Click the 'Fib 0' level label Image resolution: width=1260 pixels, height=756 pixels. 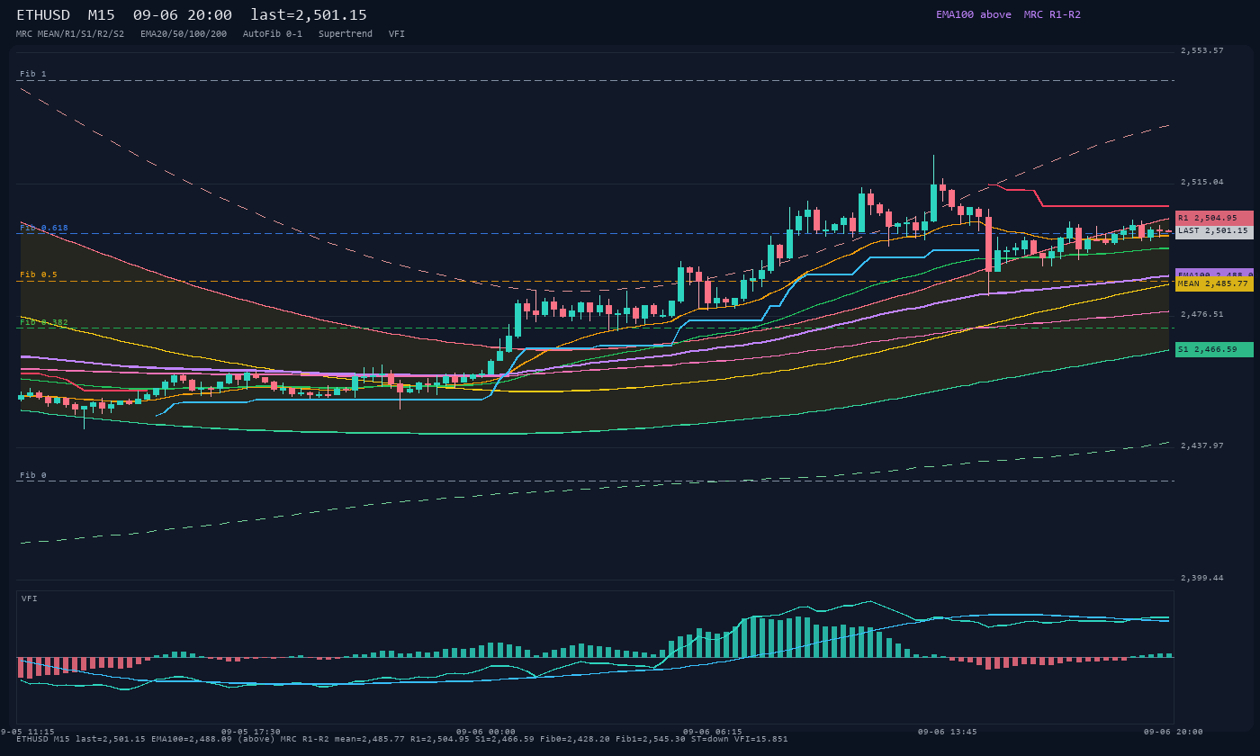pos(32,475)
